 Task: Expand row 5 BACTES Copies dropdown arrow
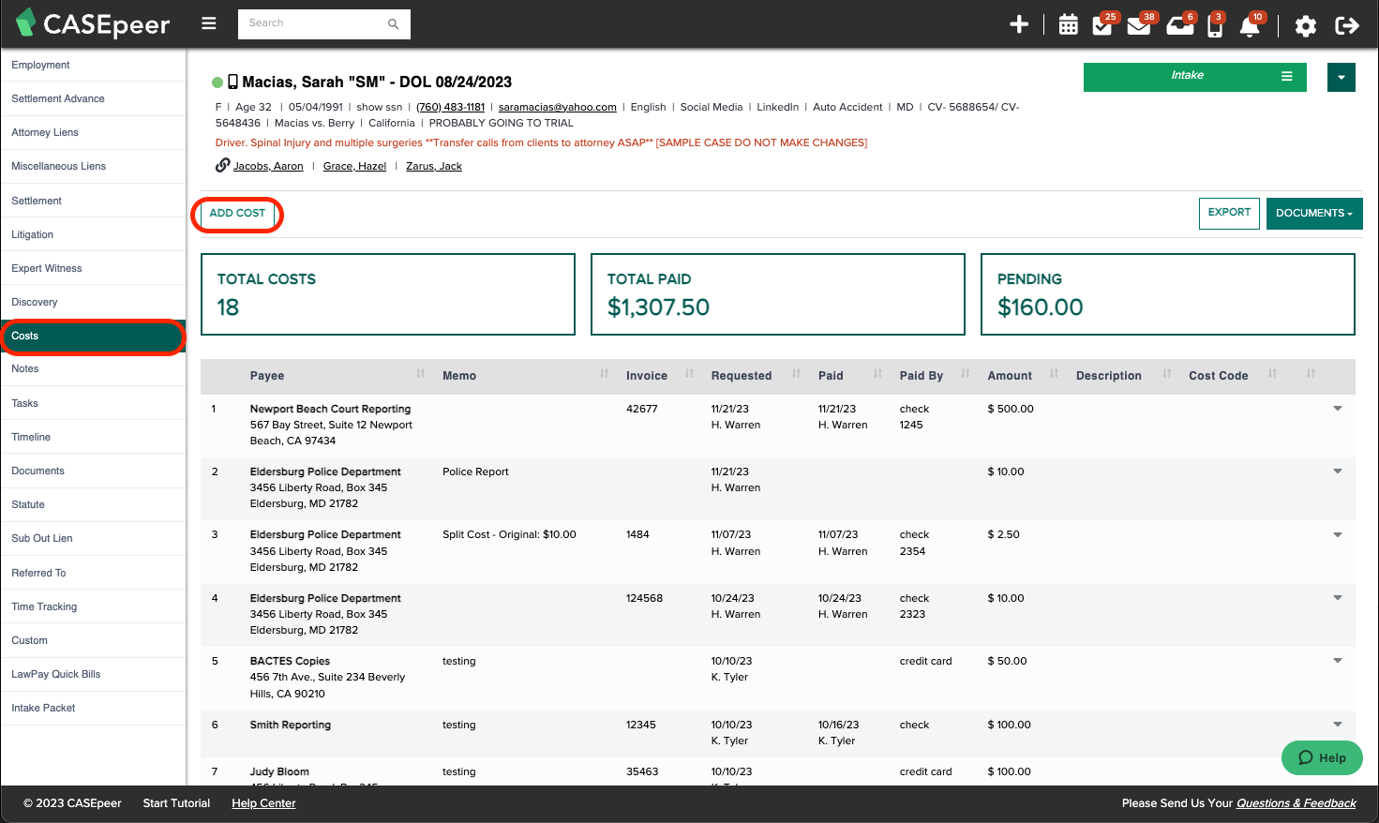[1338, 661]
